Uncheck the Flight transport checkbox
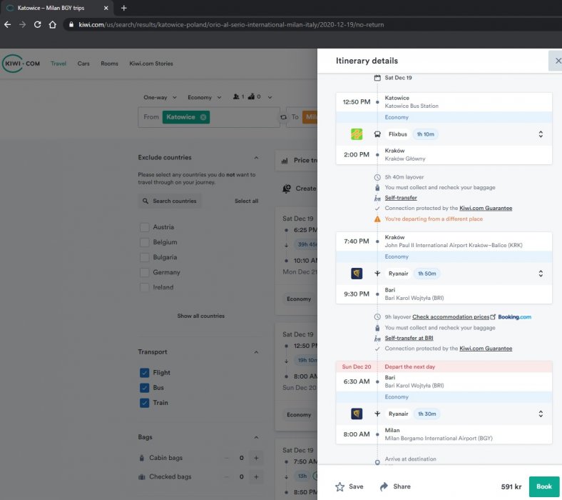562x500 pixels. pos(145,373)
